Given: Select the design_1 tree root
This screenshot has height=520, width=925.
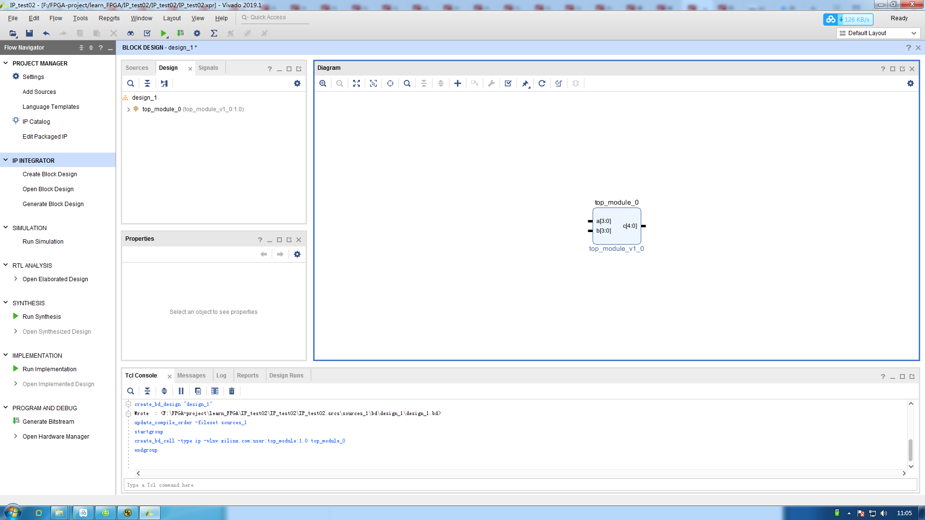Looking at the screenshot, I should click(144, 98).
